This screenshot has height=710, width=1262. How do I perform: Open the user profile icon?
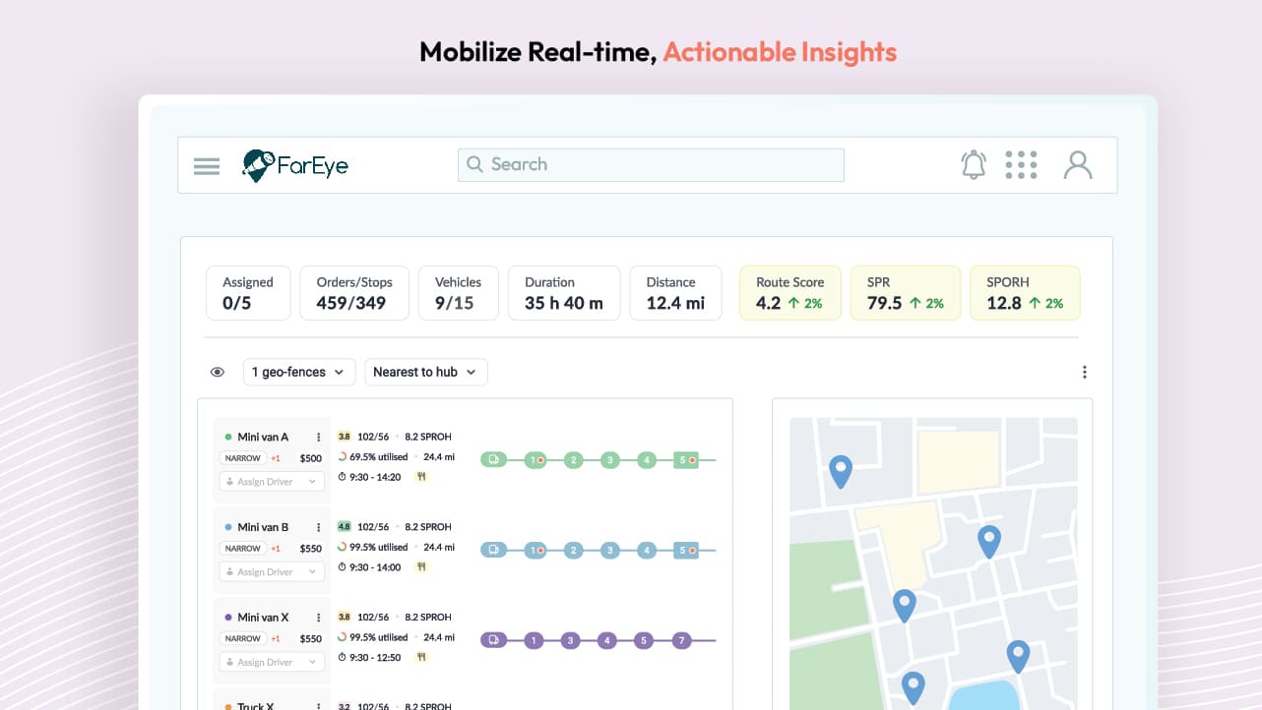tap(1078, 164)
